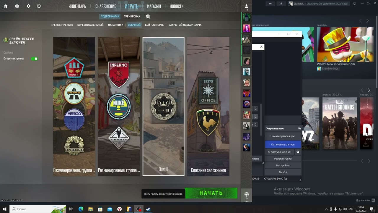
Task: Click the broadcast antenna icon in sidebar
Action: 247,194
